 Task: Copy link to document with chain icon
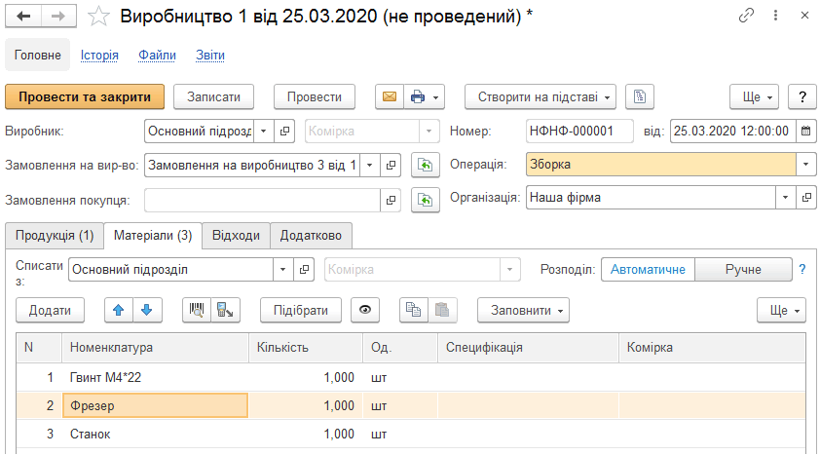tap(746, 16)
